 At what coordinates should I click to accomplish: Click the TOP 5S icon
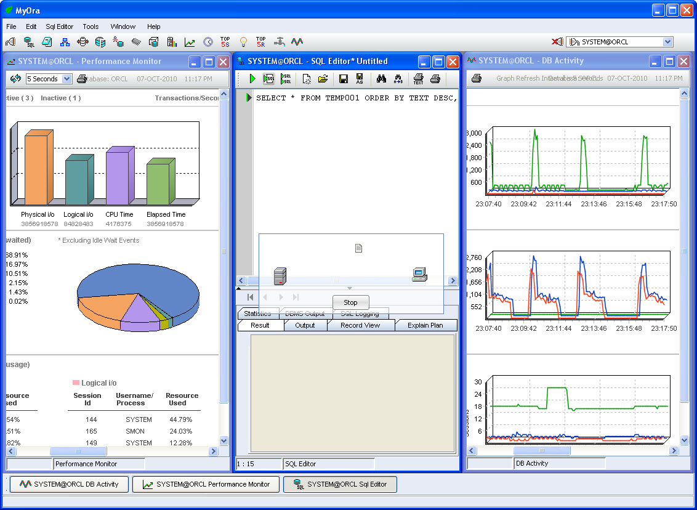point(225,42)
